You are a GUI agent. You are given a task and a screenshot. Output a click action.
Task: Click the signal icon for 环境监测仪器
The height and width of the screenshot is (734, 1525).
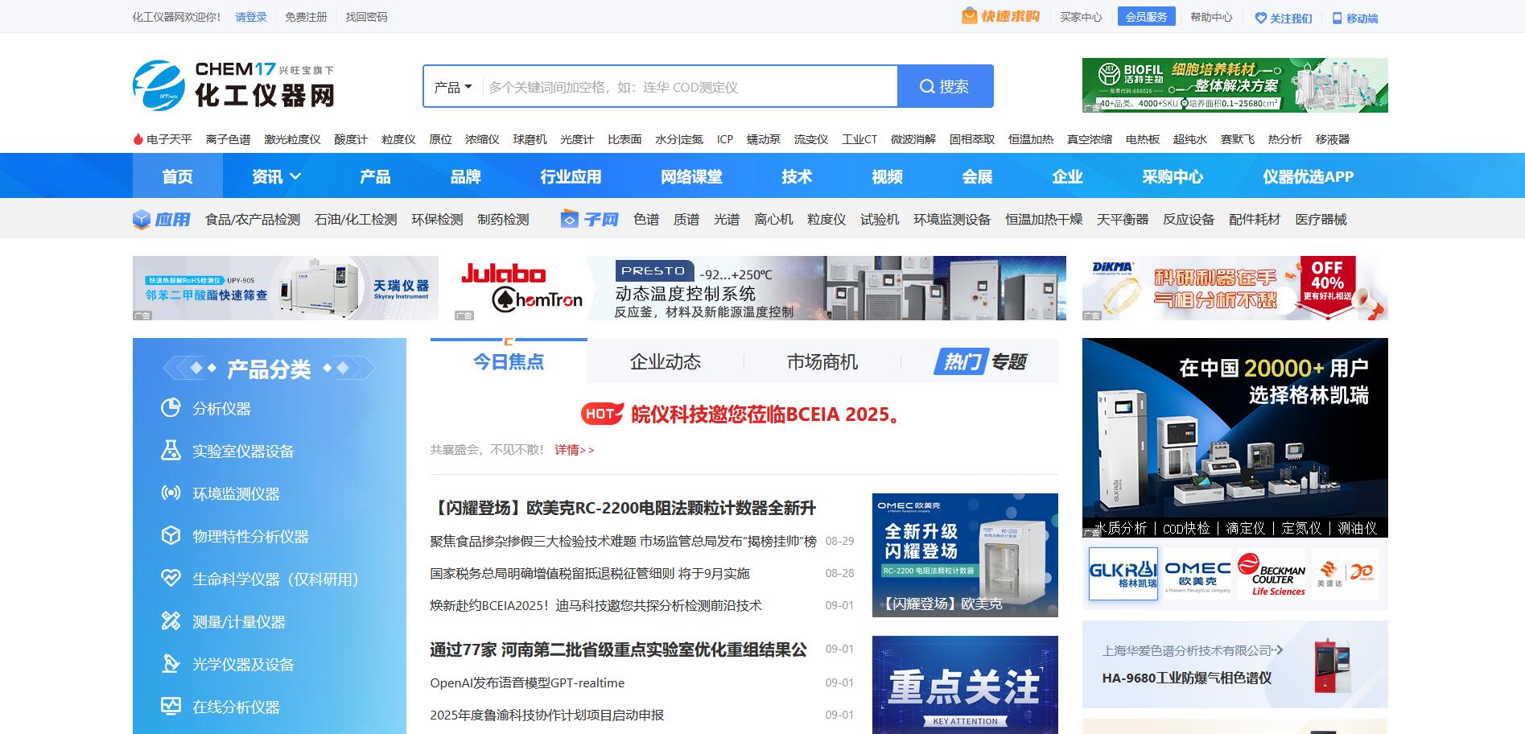pos(171,493)
